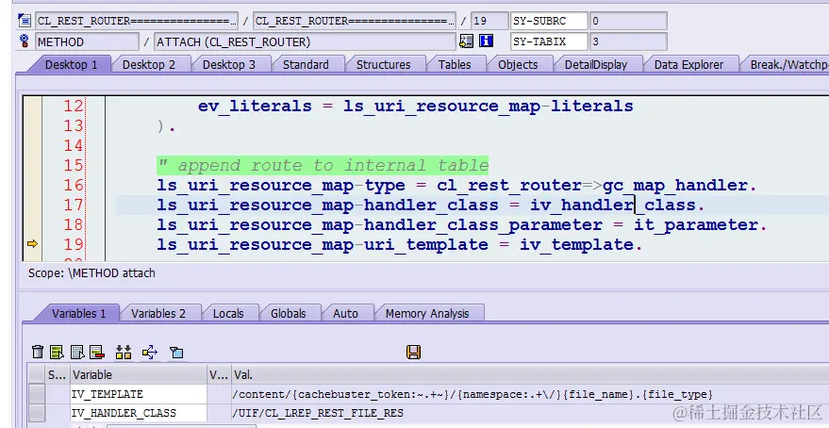
Task: Click the Scope: \METHOD attach status text
Action: point(91,273)
